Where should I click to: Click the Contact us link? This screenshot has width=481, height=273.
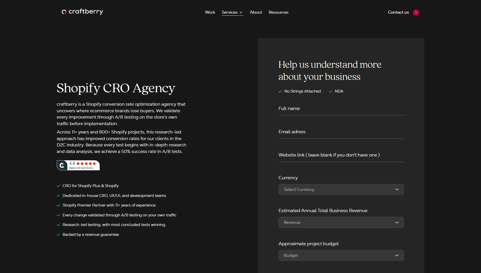pos(398,12)
